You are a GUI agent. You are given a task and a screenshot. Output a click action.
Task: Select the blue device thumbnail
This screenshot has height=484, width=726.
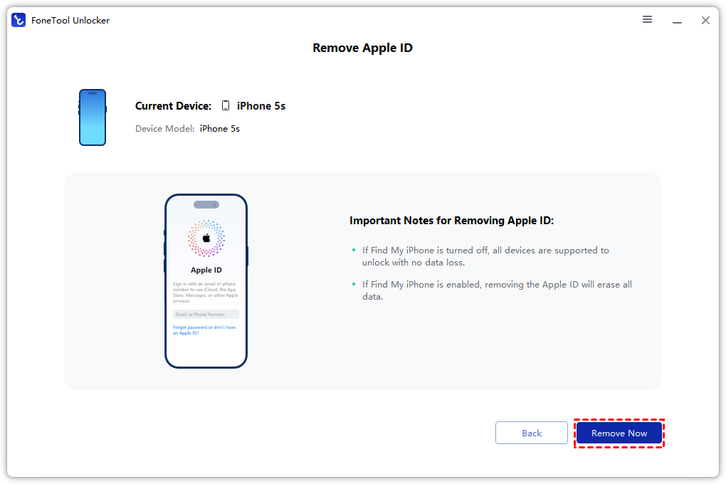[92, 117]
